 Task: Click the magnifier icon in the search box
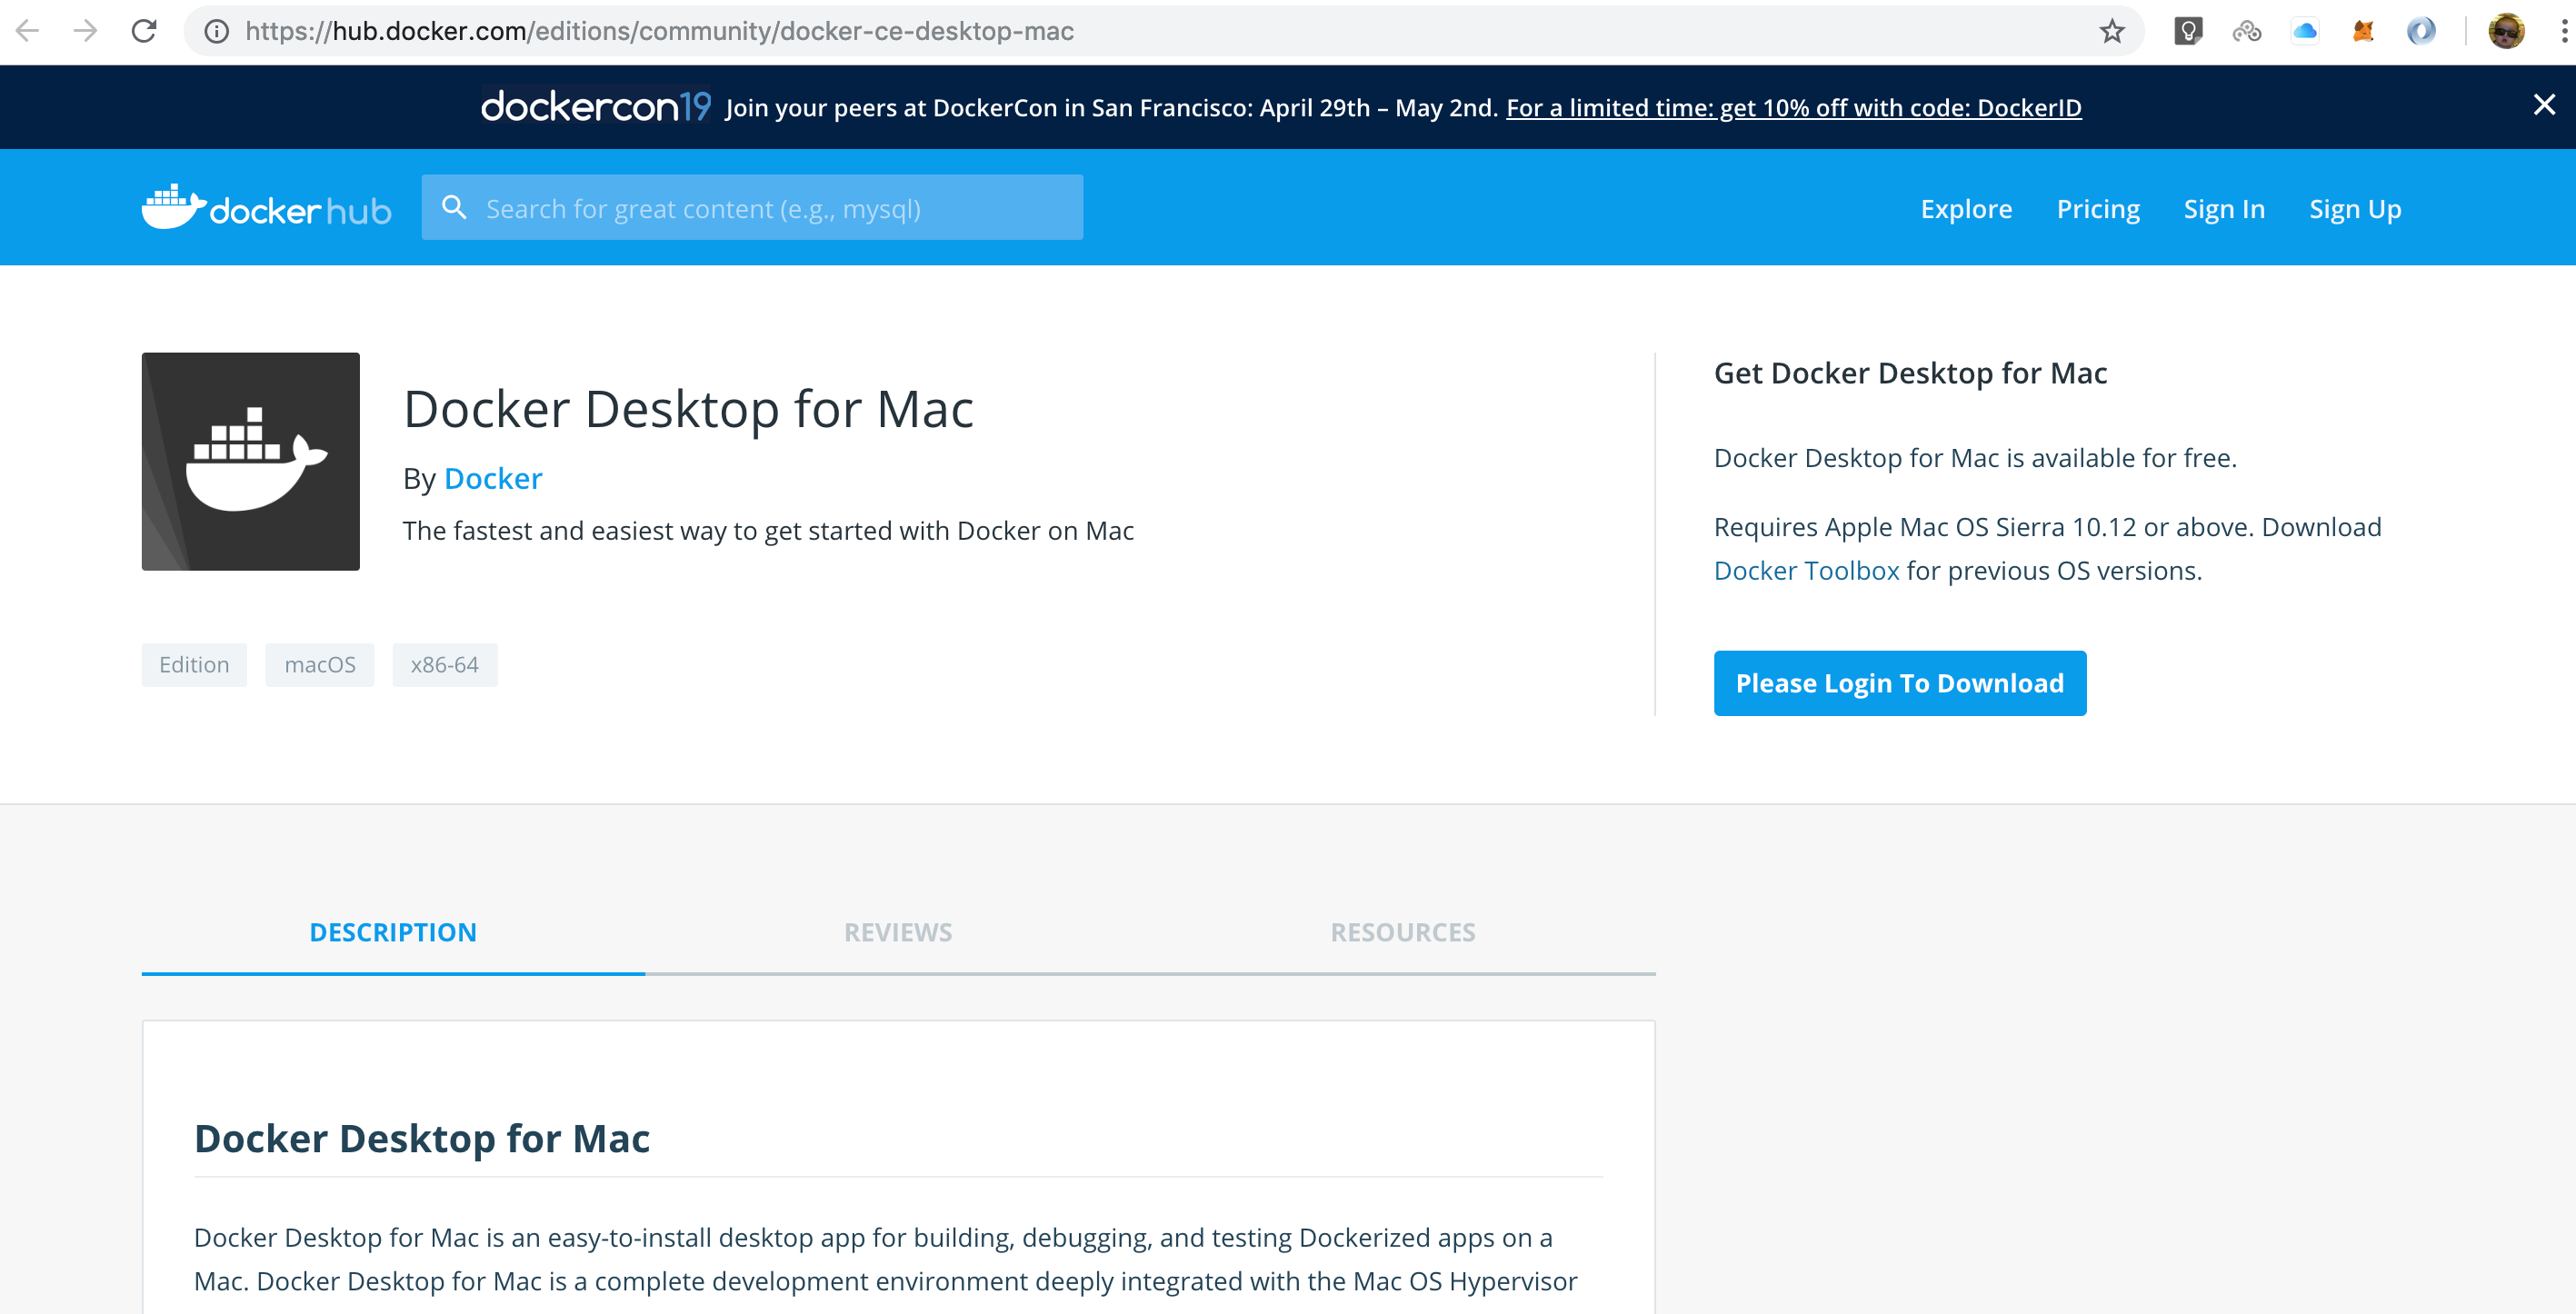pos(454,207)
